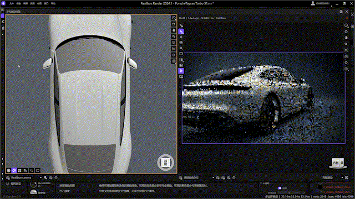Click the Realibox logo in the title bar
Image resolution: width=355 pixels, height=199 pixels.
[3, 3]
